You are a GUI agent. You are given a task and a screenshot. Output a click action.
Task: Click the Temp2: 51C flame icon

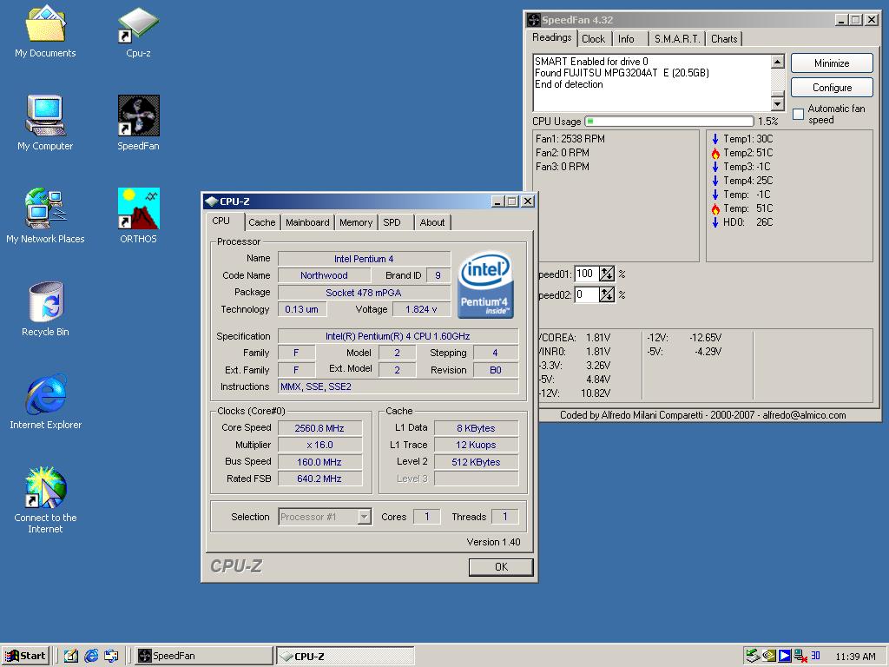click(715, 153)
